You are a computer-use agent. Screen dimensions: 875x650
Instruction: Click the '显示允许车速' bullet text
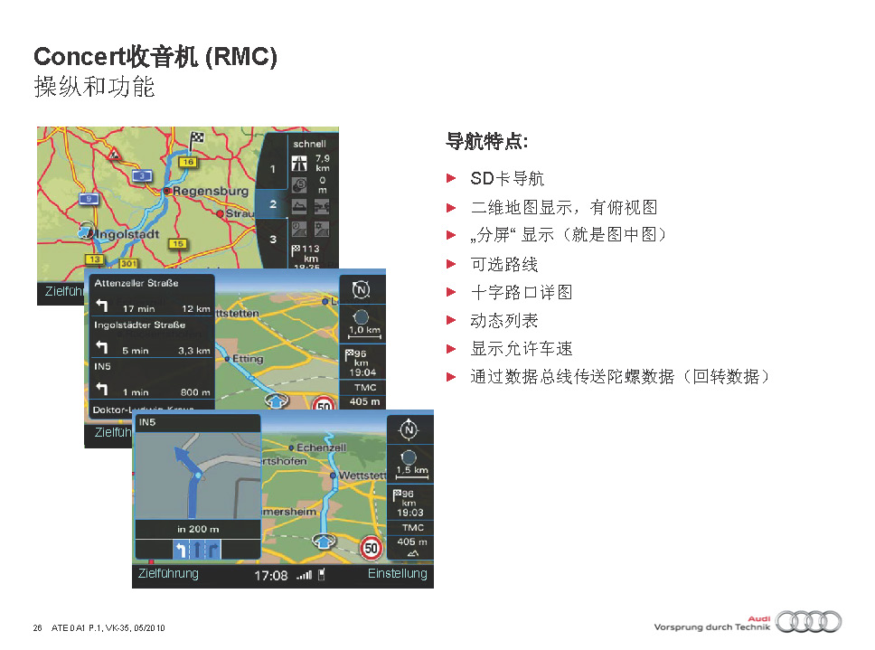(x=522, y=349)
